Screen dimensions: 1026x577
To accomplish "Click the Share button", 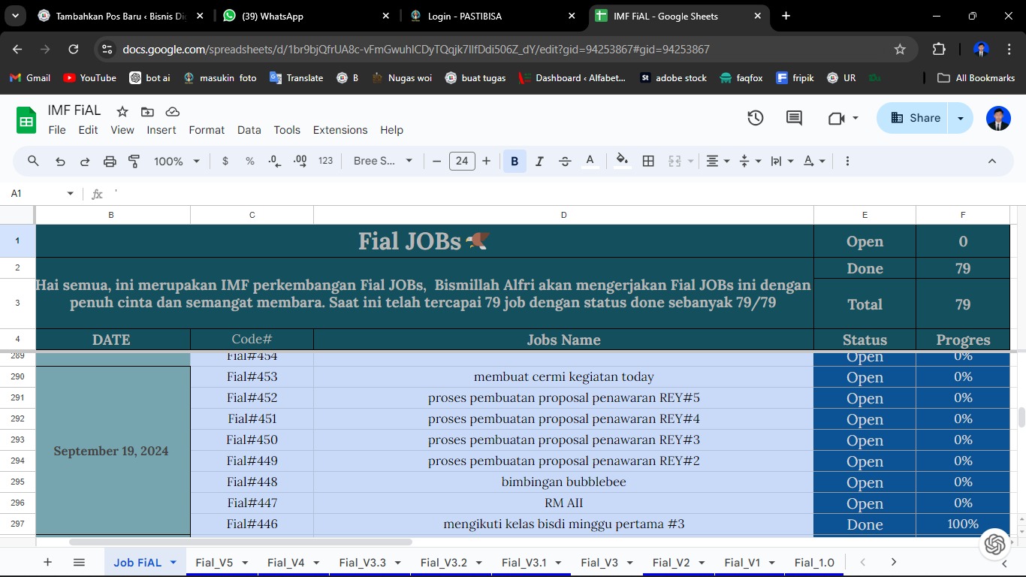I will point(916,118).
